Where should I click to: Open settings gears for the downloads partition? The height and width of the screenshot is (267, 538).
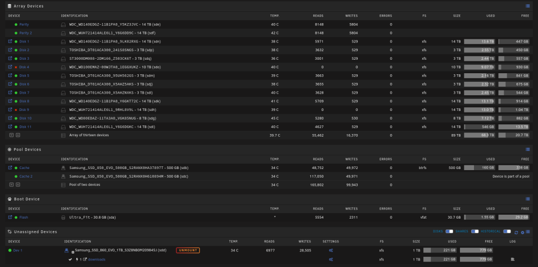pyautogui.click(x=331, y=259)
